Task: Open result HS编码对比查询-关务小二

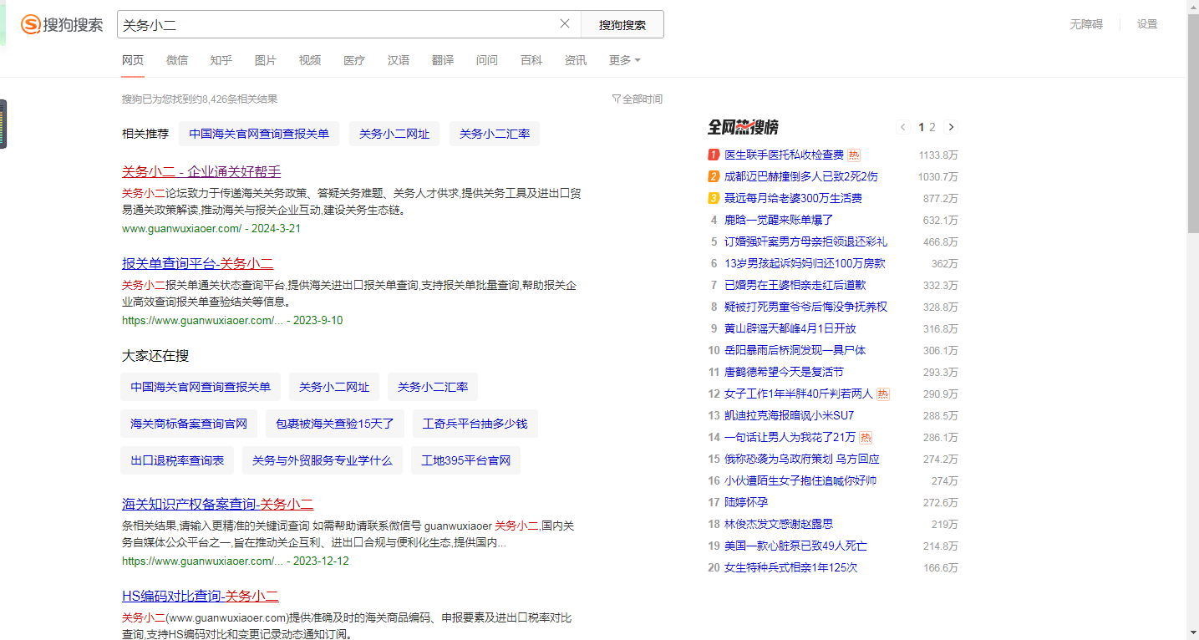Action: pyautogui.click(x=200, y=597)
